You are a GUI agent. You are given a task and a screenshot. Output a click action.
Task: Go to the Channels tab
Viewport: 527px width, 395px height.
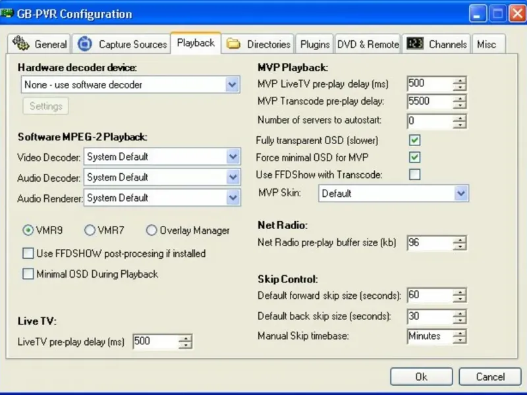[437, 44]
